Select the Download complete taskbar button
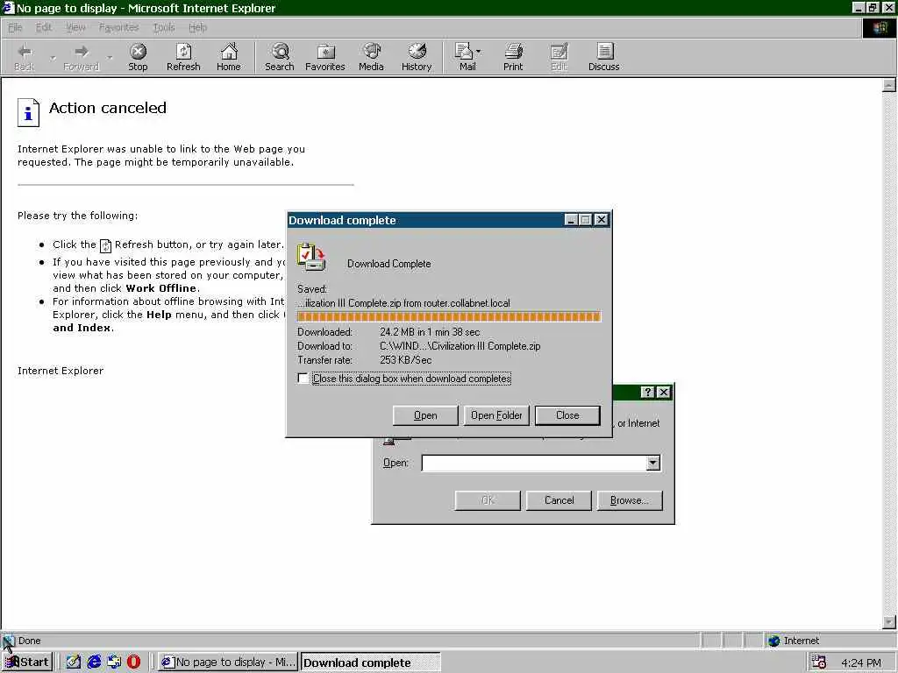The image size is (898, 673). 371,662
